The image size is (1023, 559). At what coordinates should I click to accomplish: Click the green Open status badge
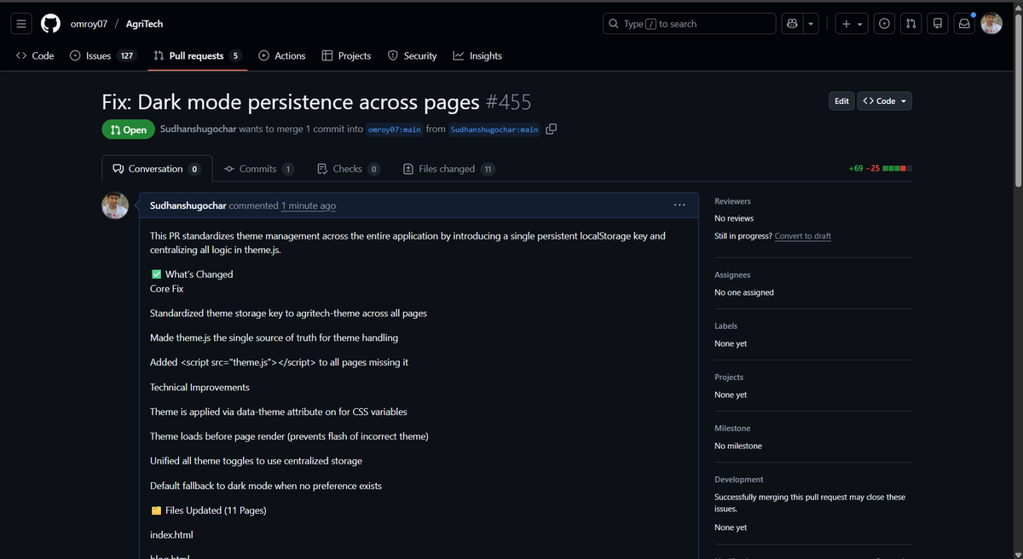128,130
